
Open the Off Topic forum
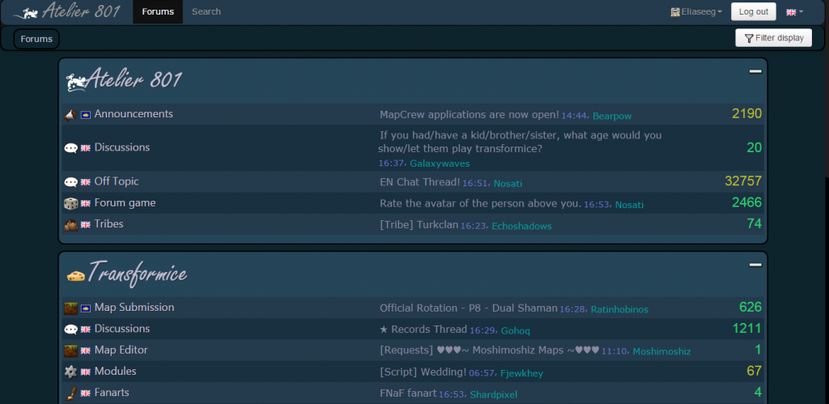click(117, 181)
